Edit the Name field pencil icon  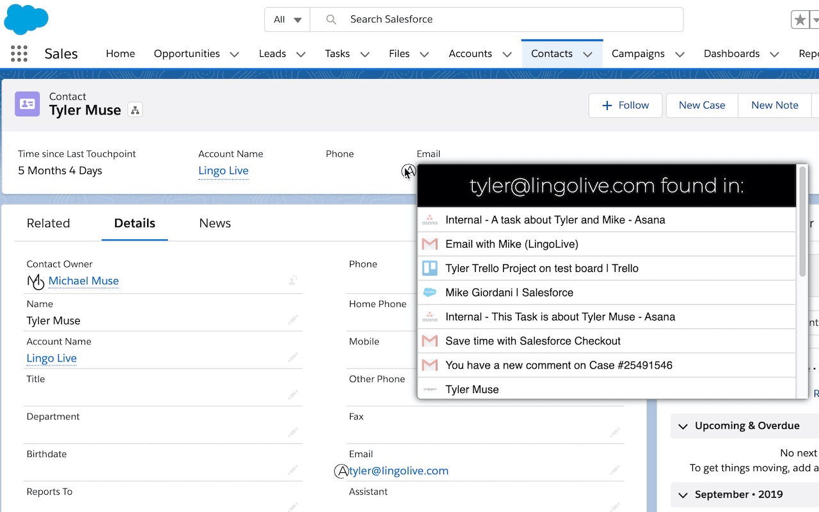click(x=293, y=320)
